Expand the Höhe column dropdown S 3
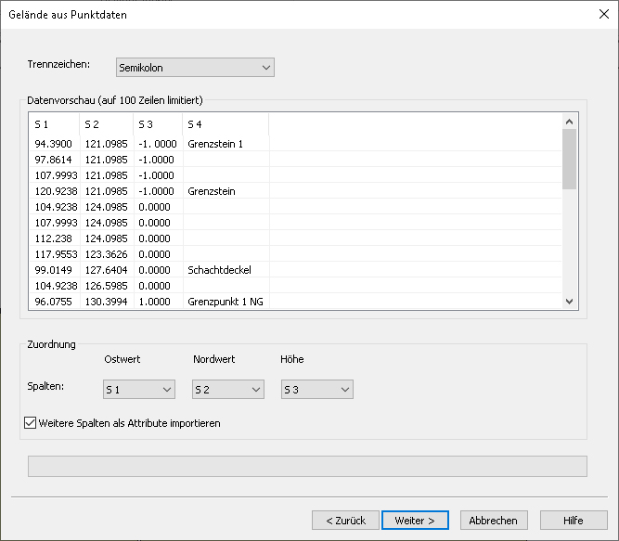 click(x=317, y=390)
